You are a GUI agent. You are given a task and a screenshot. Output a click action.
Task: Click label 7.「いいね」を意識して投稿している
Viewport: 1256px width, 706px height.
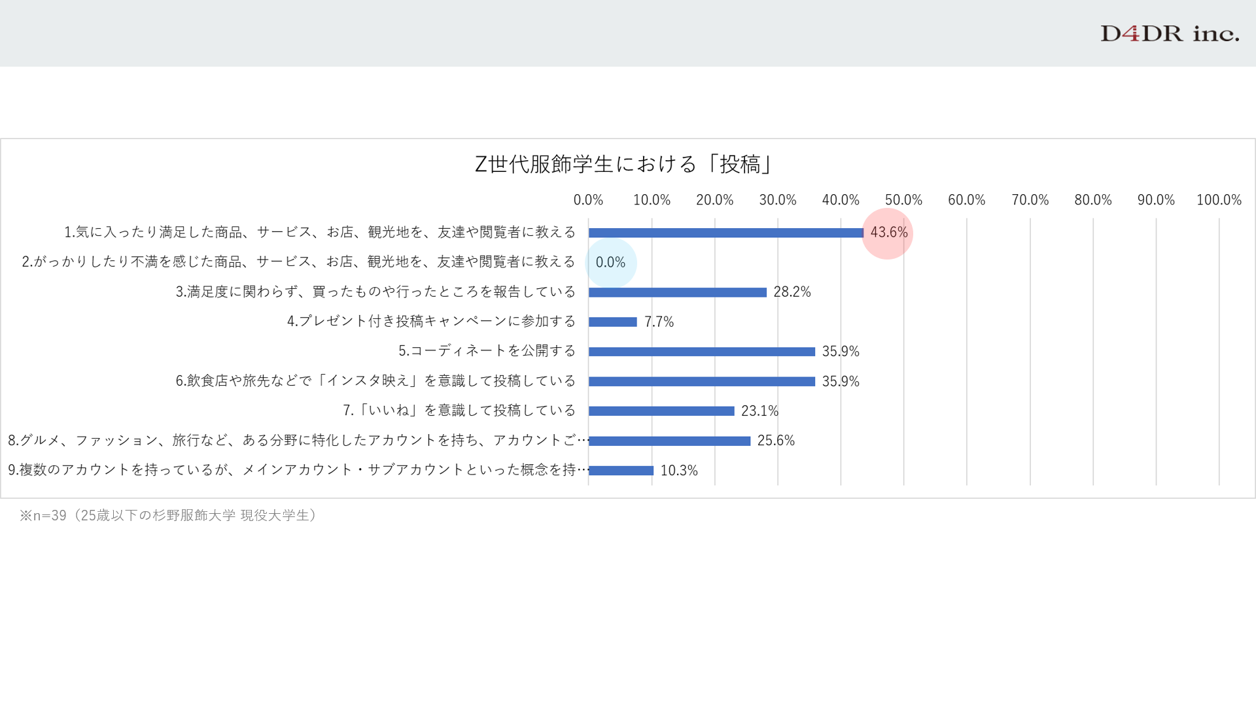tap(460, 411)
